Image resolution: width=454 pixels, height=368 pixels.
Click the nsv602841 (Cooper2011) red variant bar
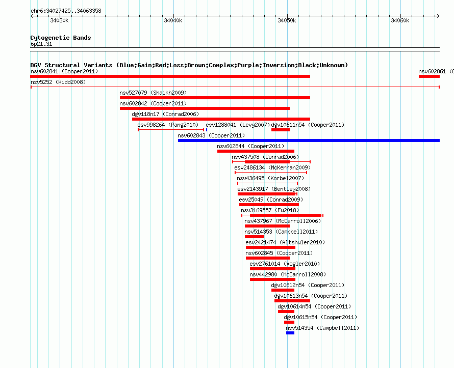coord(170,76)
